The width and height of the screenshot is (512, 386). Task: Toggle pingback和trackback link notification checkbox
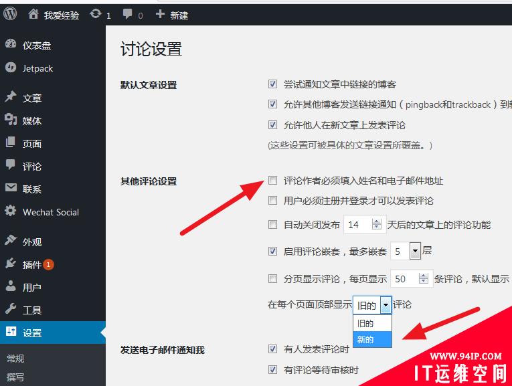click(x=272, y=104)
